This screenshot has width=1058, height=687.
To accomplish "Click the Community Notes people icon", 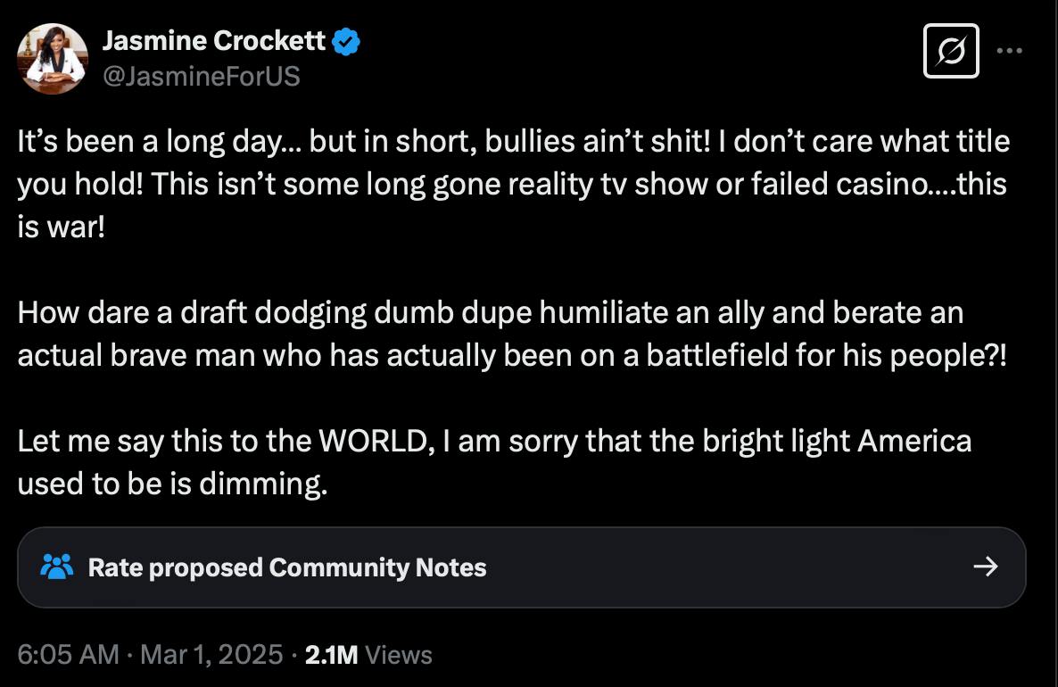I will (57, 567).
